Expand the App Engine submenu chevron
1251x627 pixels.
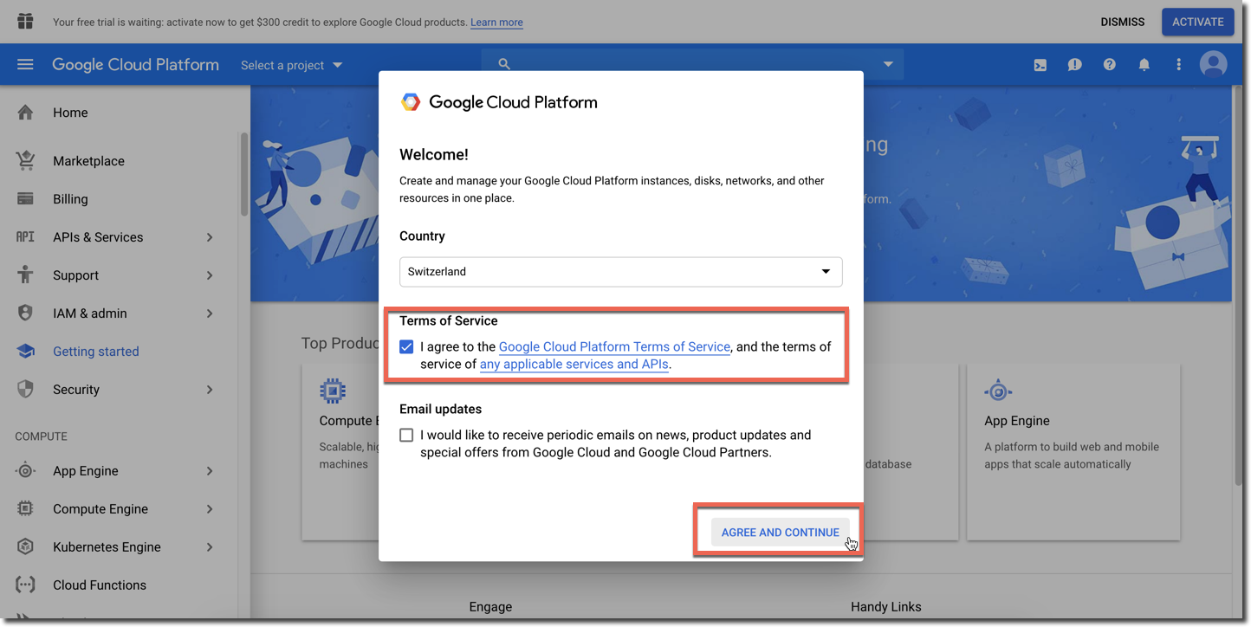point(210,471)
